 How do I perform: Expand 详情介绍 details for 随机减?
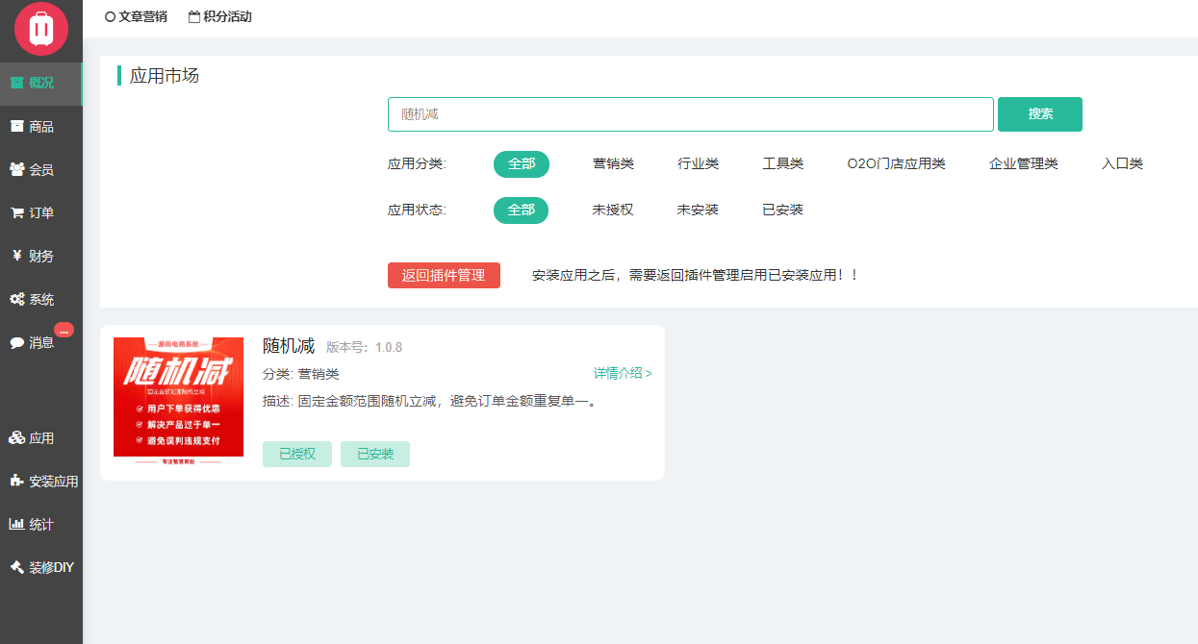pyautogui.click(x=622, y=373)
